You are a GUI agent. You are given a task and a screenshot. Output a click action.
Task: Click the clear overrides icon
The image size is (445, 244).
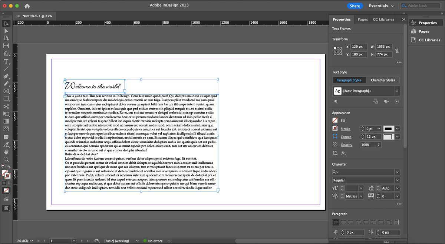pos(386,102)
